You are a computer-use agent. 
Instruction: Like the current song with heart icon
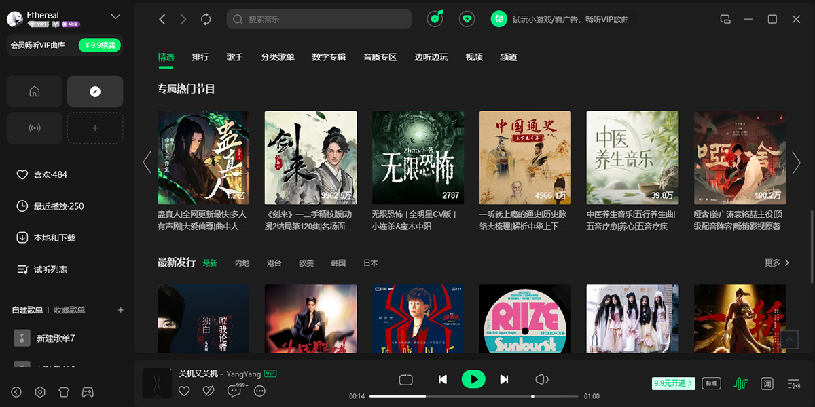(184, 391)
